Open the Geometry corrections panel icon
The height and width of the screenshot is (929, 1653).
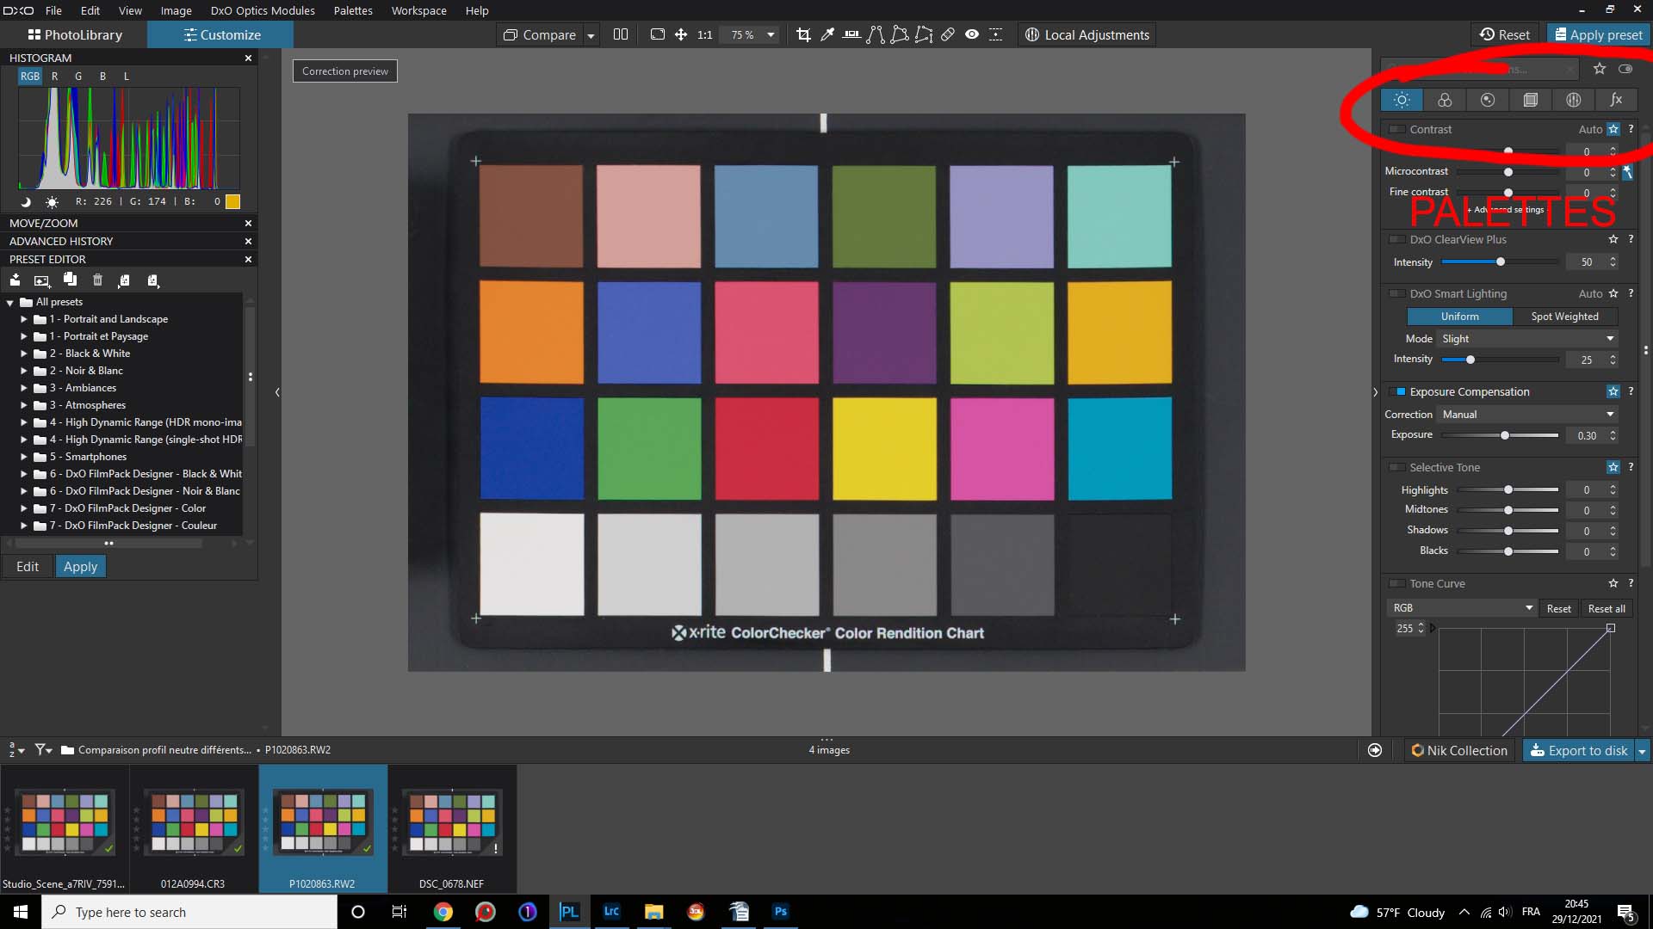[x=1531, y=100]
